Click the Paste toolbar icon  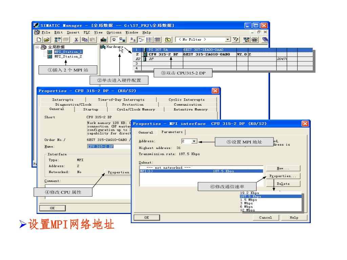[x=93, y=40]
